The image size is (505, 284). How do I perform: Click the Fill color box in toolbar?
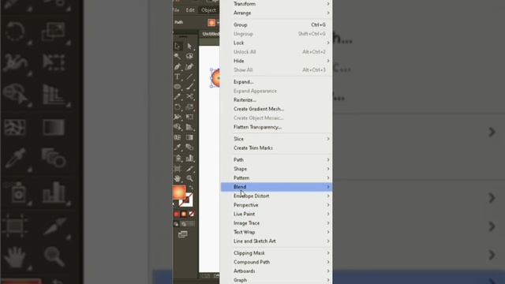(x=179, y=192)
